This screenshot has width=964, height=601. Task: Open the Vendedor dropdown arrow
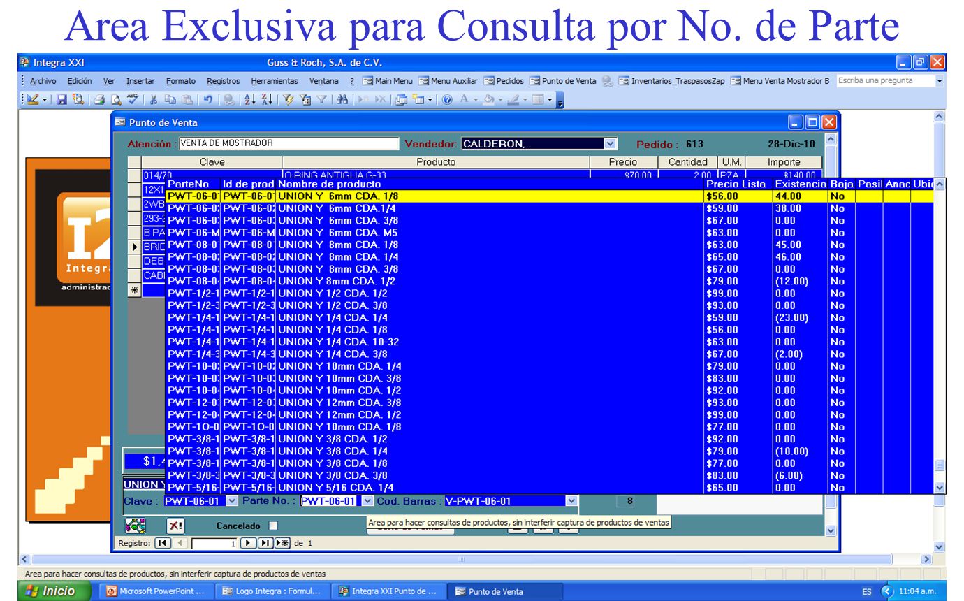[610, 144]
